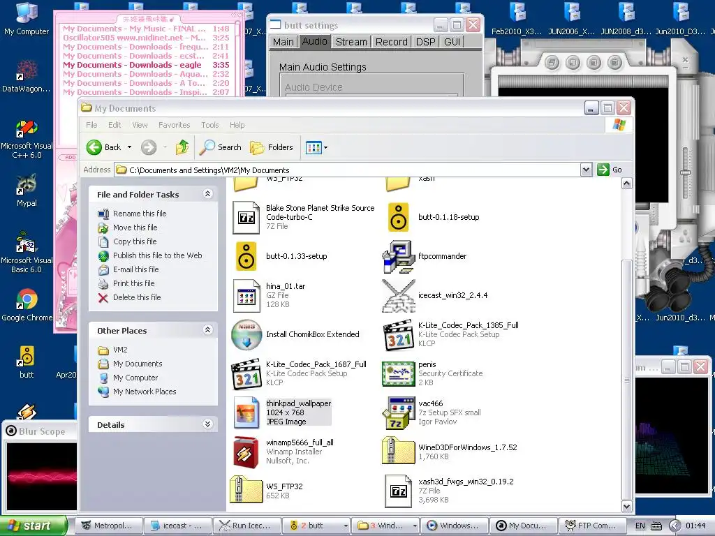Click the file list scrollbar down arrow

(626, 506)
